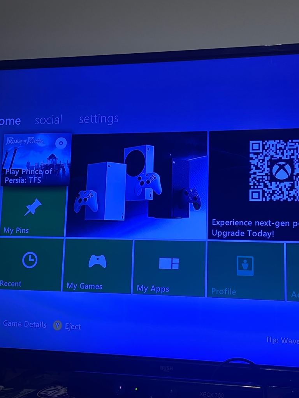Open the pushpin icon on My Pins
The image size is (299, 398).
[33, 207]
